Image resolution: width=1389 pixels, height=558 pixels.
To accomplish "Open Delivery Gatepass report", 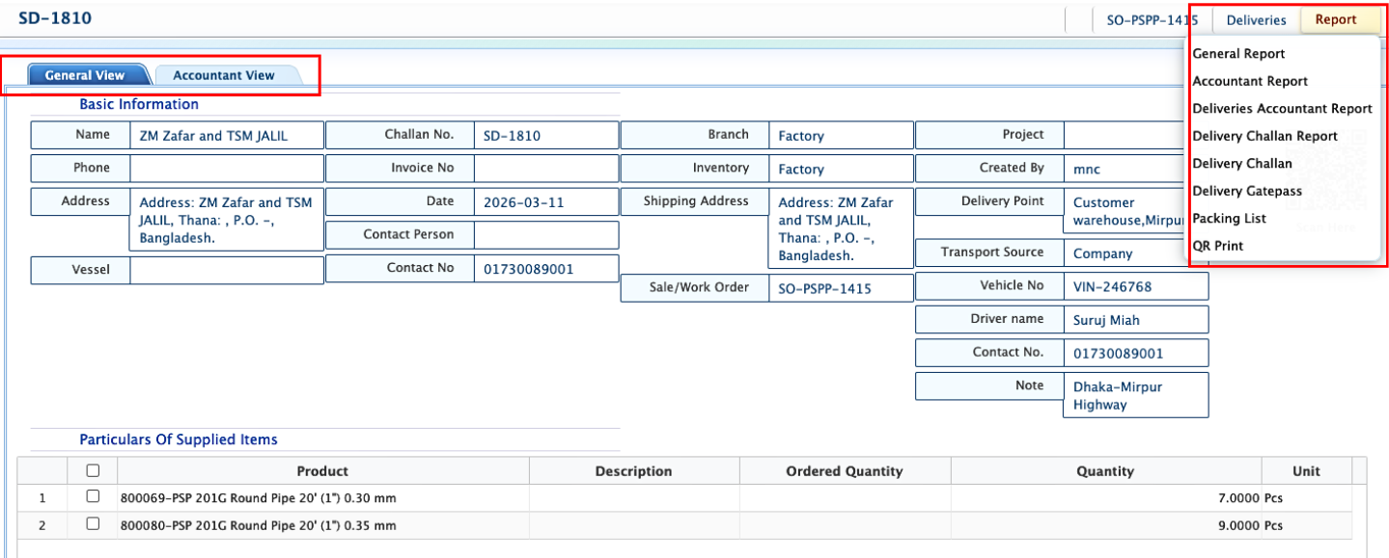I will tap(1247, 191).
